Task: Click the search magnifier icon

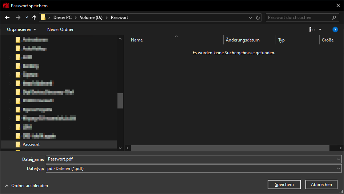Action: (334, 17)
